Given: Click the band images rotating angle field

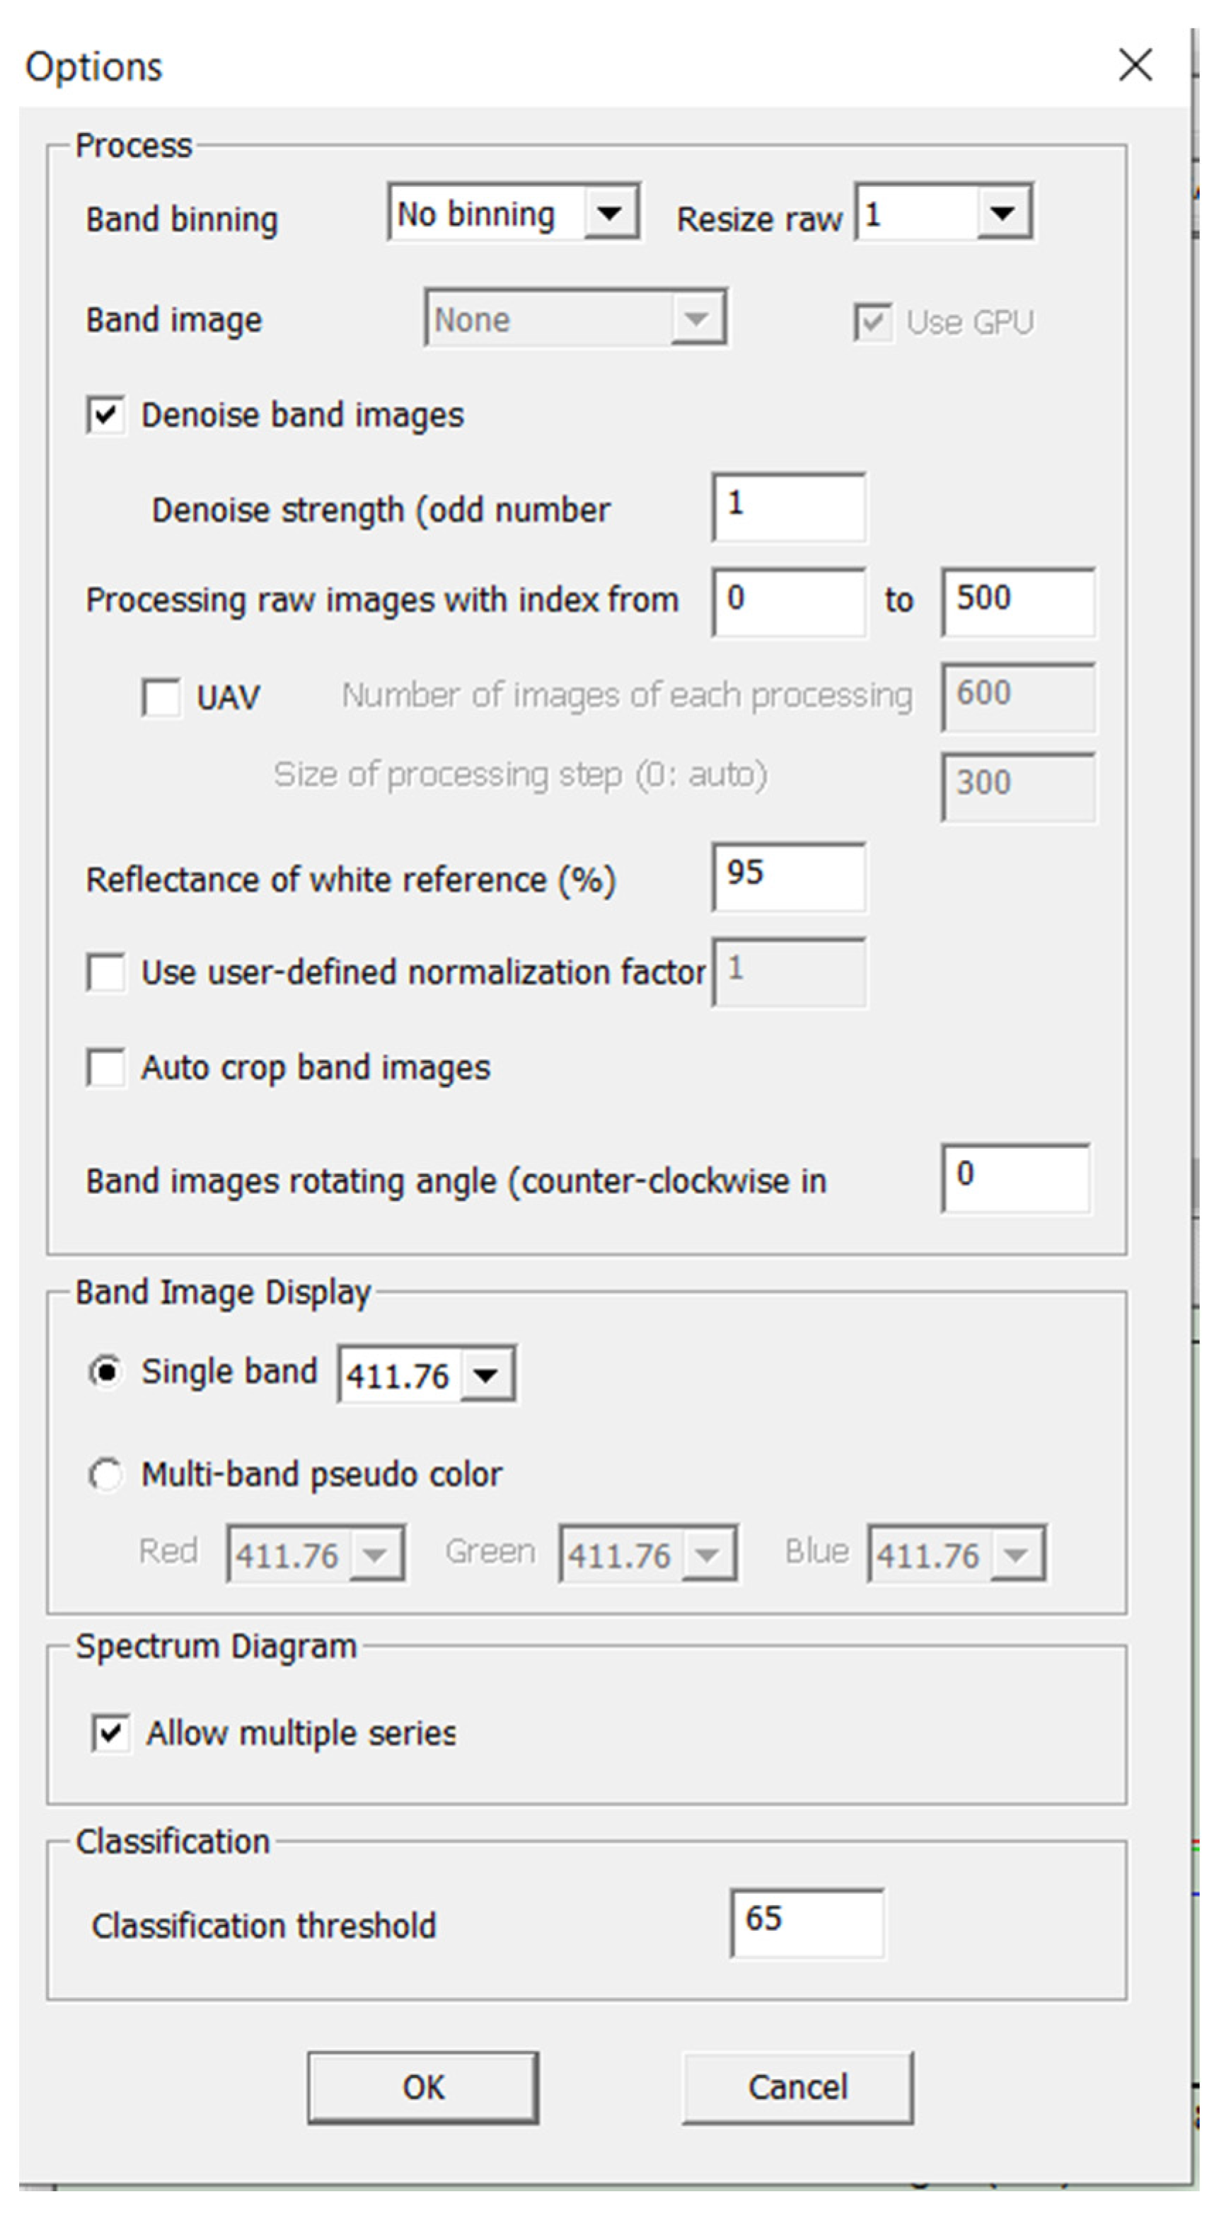Looking at the screenshot, I should [x=1015, y=1178].
